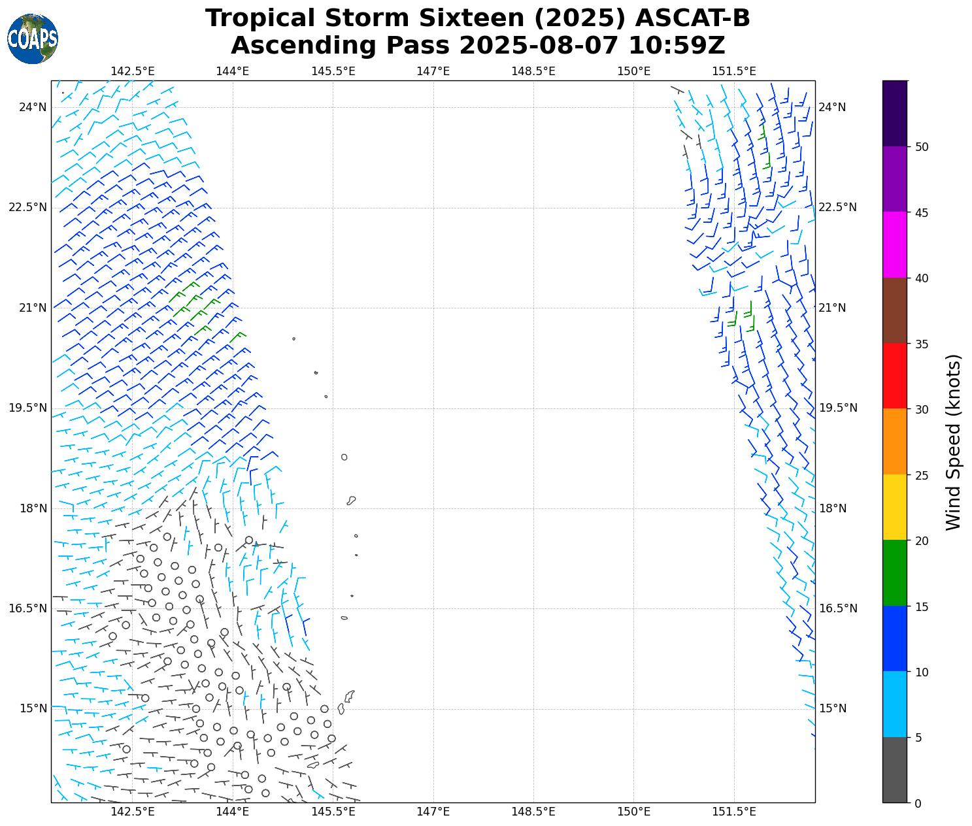
Task: Click the pass time '2025-08-07 10:59Z' subtitle
Action: coord(592,46)
